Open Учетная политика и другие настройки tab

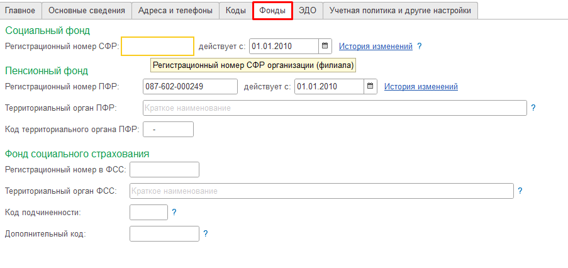[400, 11]
